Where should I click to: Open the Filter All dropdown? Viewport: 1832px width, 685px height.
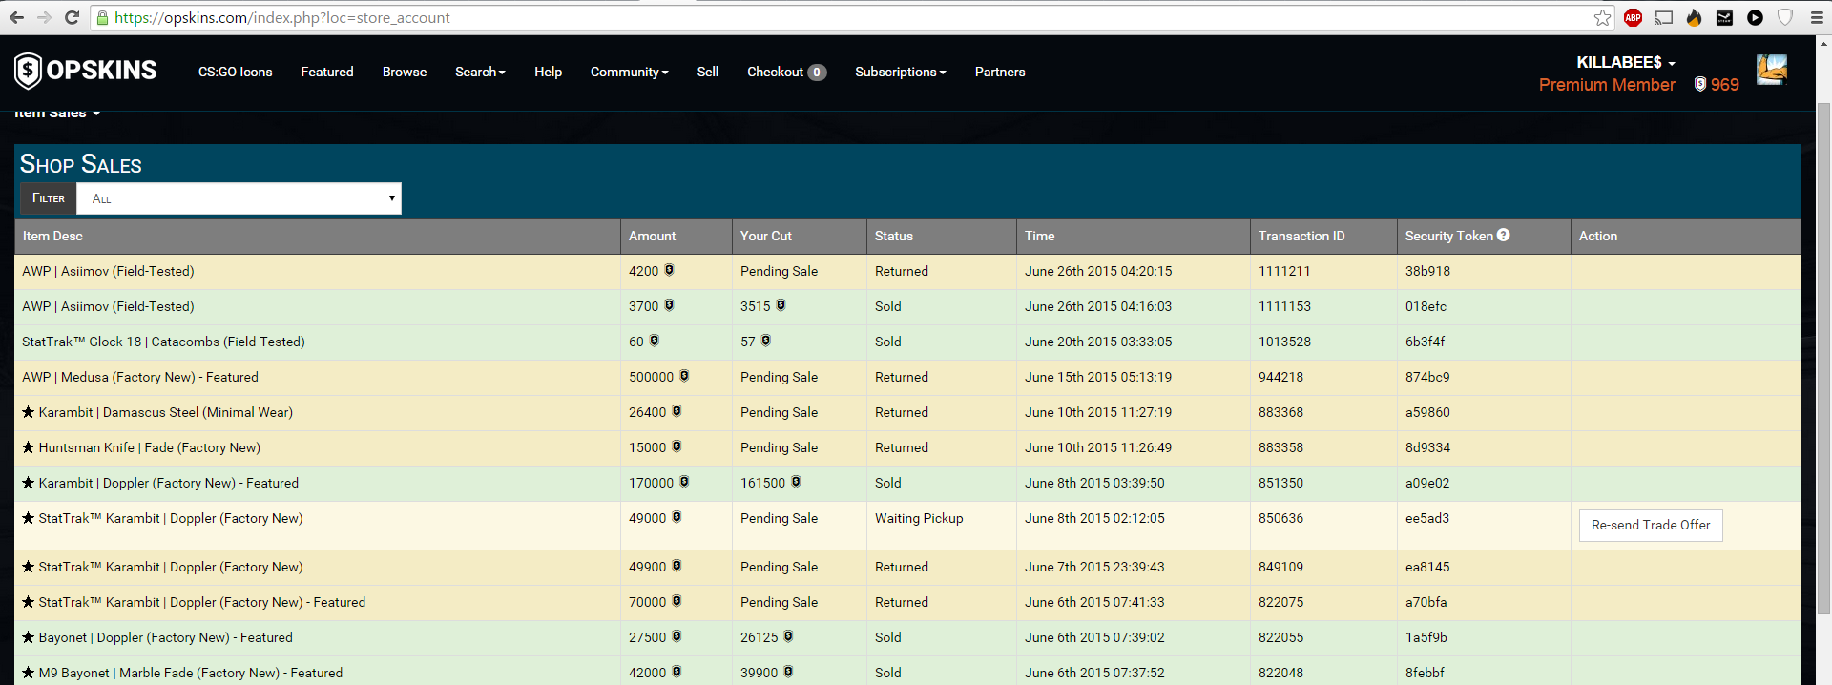[239, 198]
